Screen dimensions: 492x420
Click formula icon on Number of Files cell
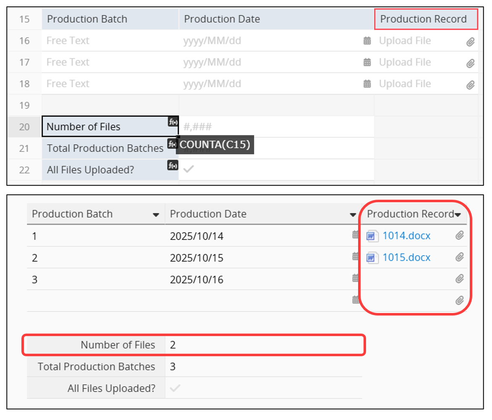(173, 122)
